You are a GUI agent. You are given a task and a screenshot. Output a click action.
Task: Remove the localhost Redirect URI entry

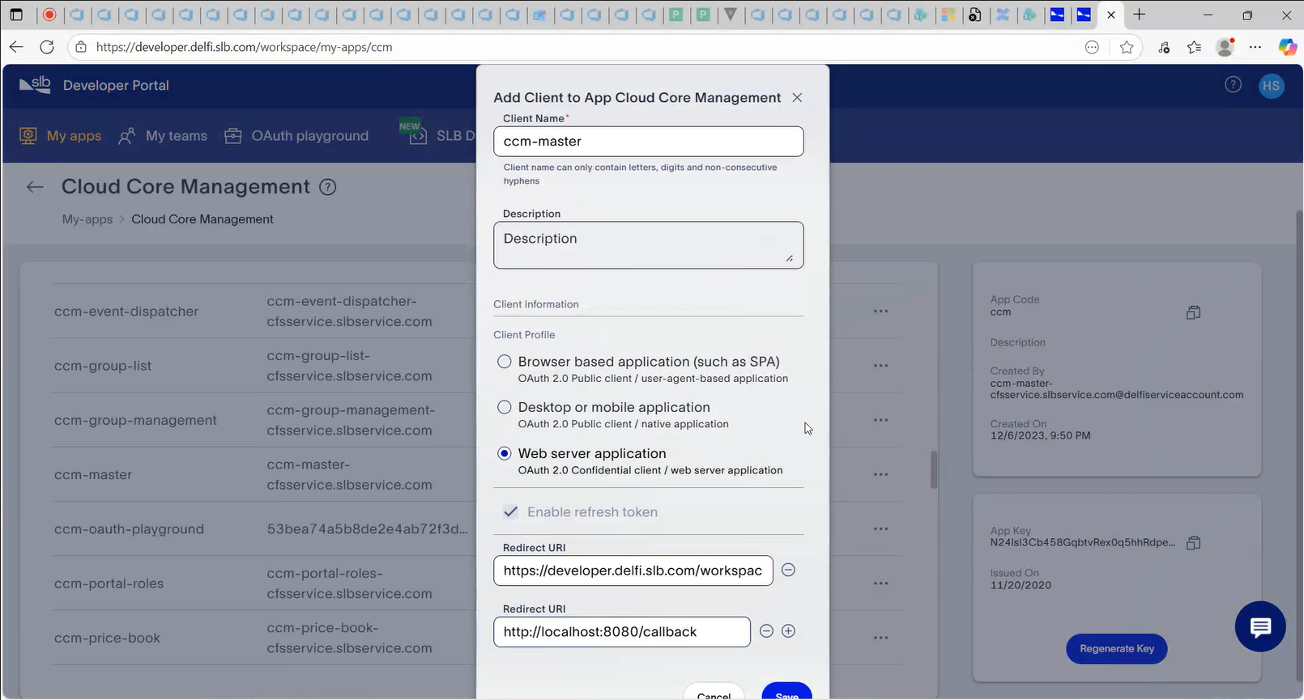point(766,631)
